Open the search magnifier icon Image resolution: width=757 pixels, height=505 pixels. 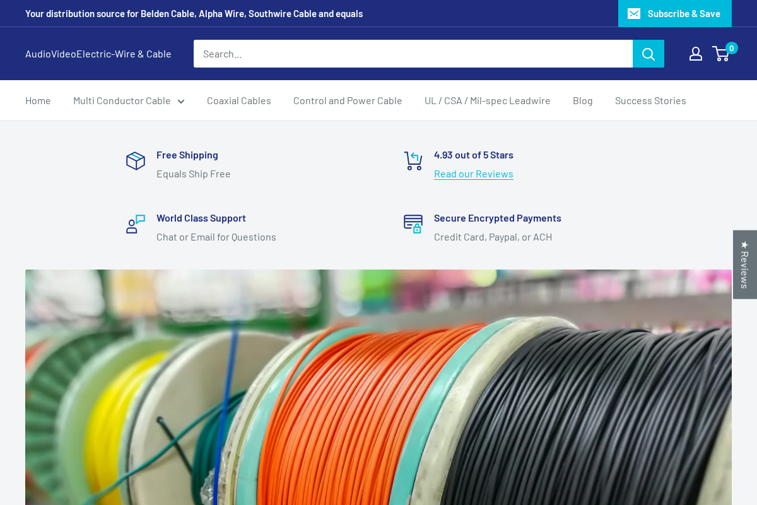pos(648,54)
